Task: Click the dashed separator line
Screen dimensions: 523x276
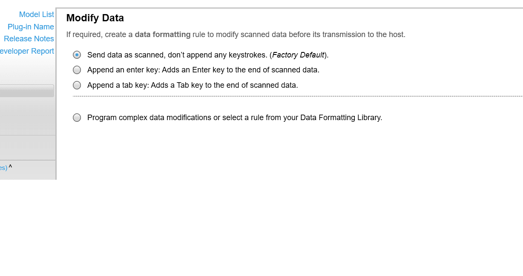Action: point(297,96)
